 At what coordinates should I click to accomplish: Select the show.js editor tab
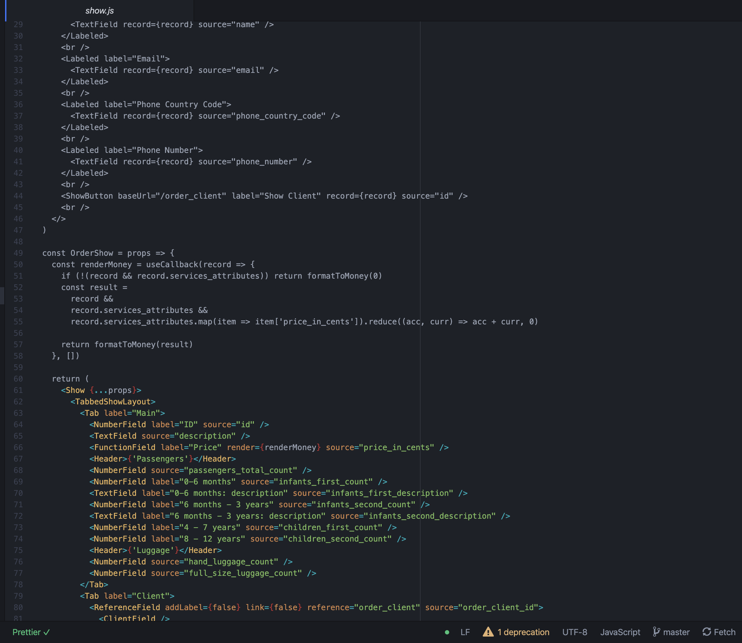click(x=99, y=10)
